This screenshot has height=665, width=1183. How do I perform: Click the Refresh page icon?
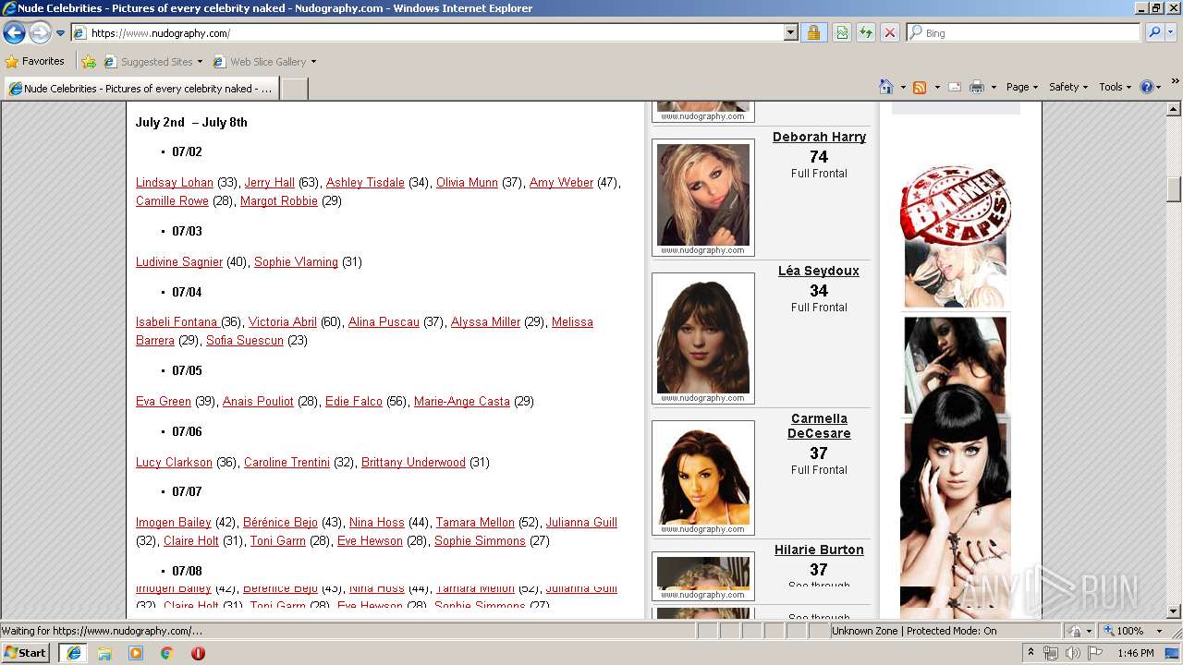pyautogui.click(x=866, y=32)
